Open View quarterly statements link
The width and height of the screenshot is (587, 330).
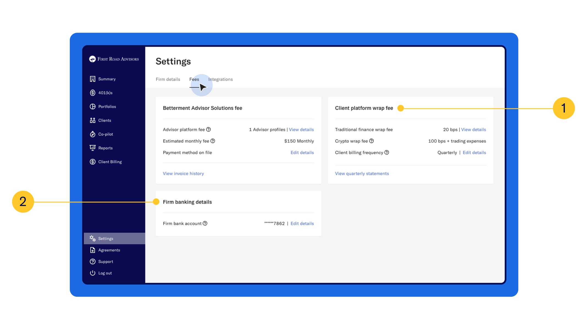[x=362, y=174]
